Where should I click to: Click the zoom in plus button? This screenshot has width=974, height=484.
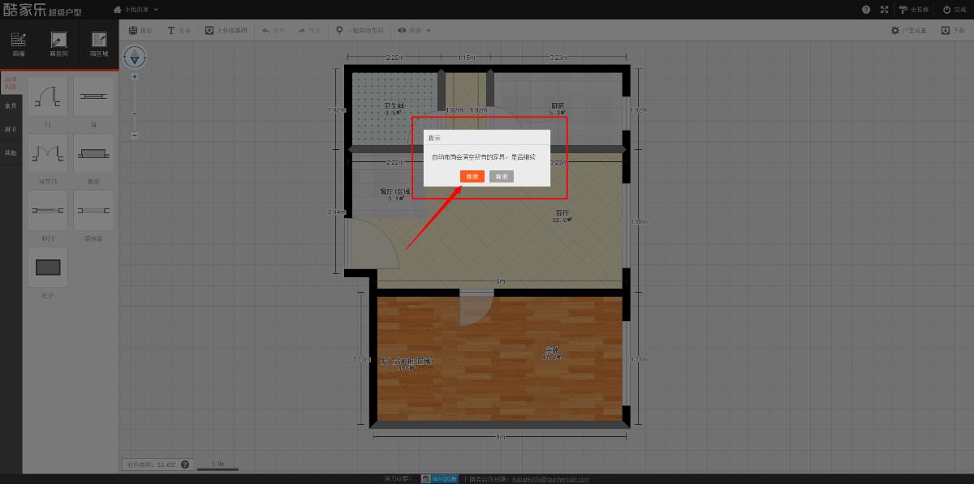(x=135, y=76)
